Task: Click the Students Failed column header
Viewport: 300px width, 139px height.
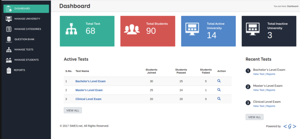Action: pyautogui.click(x=206, y=71)
